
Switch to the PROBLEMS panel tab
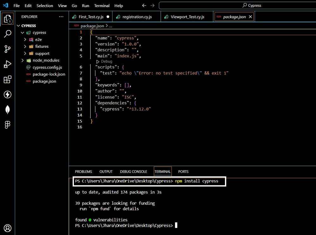(83, 172)
